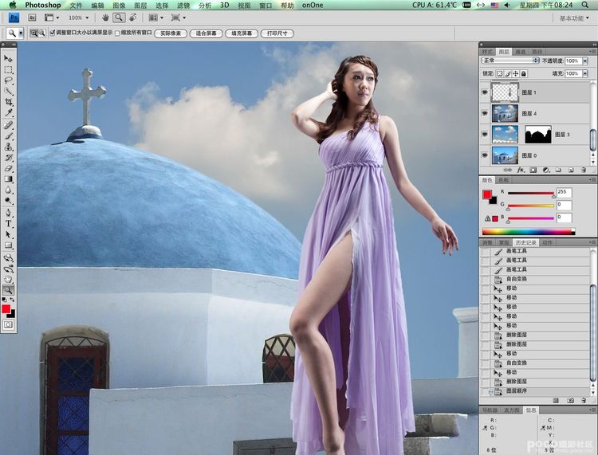
Task: Click the color spectrum ramp in the Color panel
Action: [528, 231]
